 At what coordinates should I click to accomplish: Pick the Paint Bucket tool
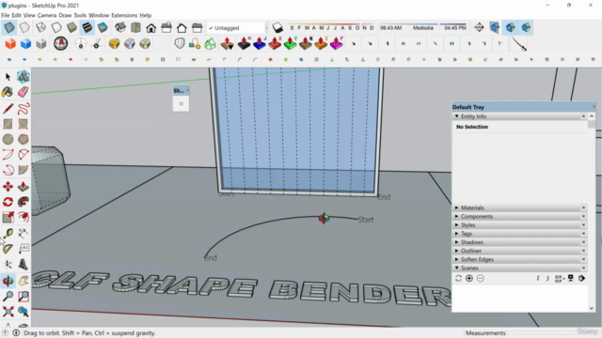tap(8, 92)
